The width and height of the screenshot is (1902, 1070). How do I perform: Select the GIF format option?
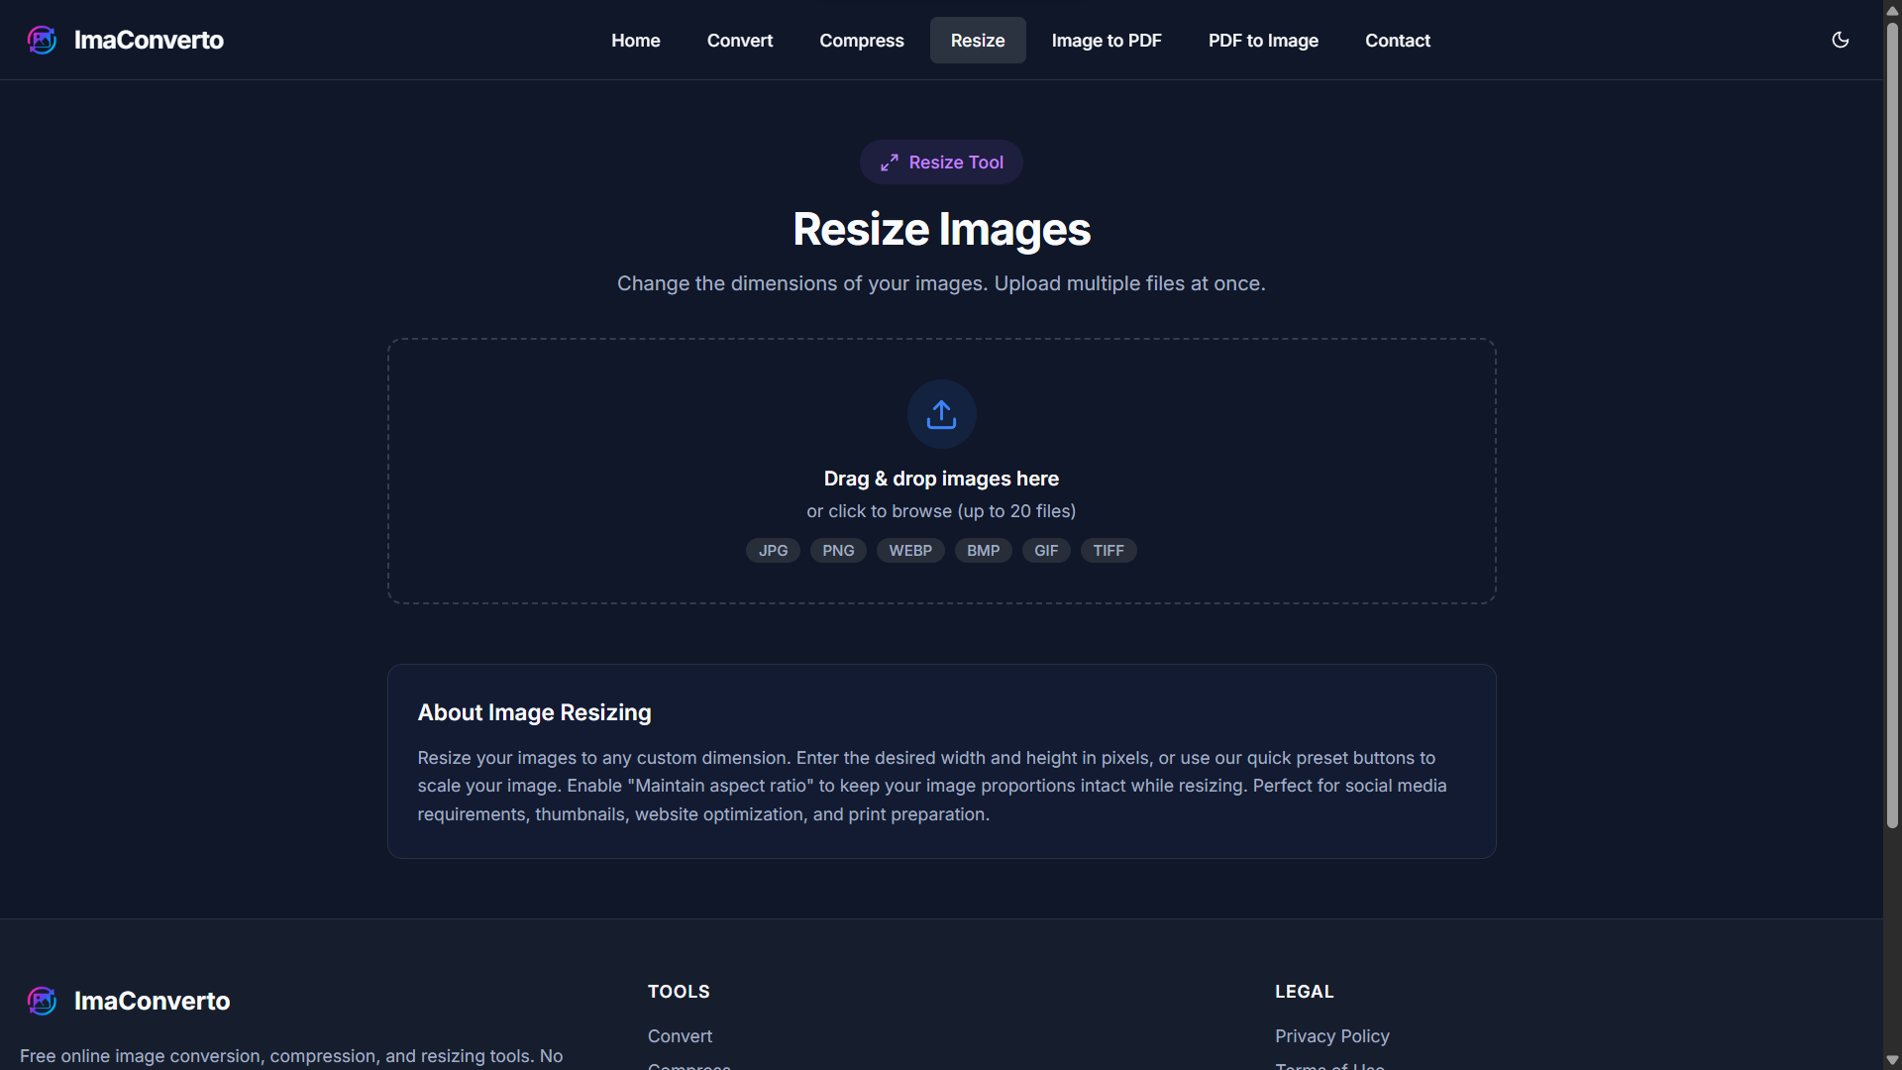coord(1046,550)
